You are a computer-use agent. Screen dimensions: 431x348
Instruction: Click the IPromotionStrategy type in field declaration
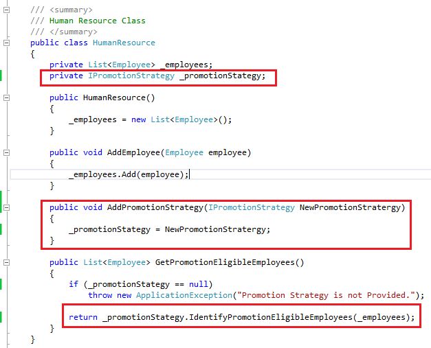tap(131, 76)
